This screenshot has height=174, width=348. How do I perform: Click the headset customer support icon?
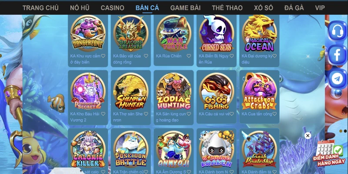[338, 31]
